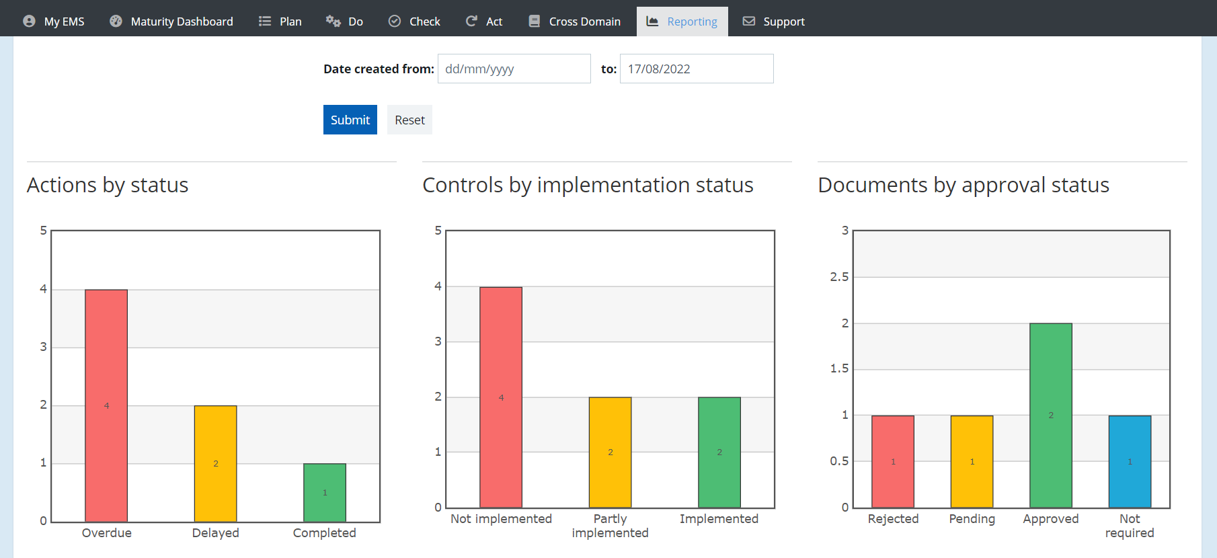
Task: Focus the Date created from field
Action: pos(514,69)
